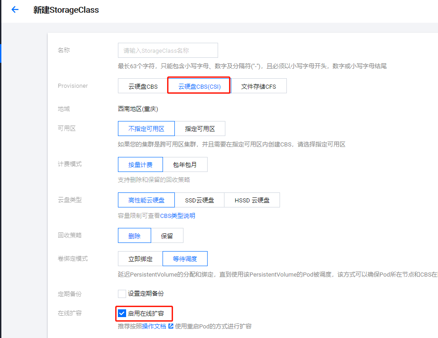Choose SSD云硬盘 disk type
Viewport: 438px width, 338px height.
click(x=199, y=200)
